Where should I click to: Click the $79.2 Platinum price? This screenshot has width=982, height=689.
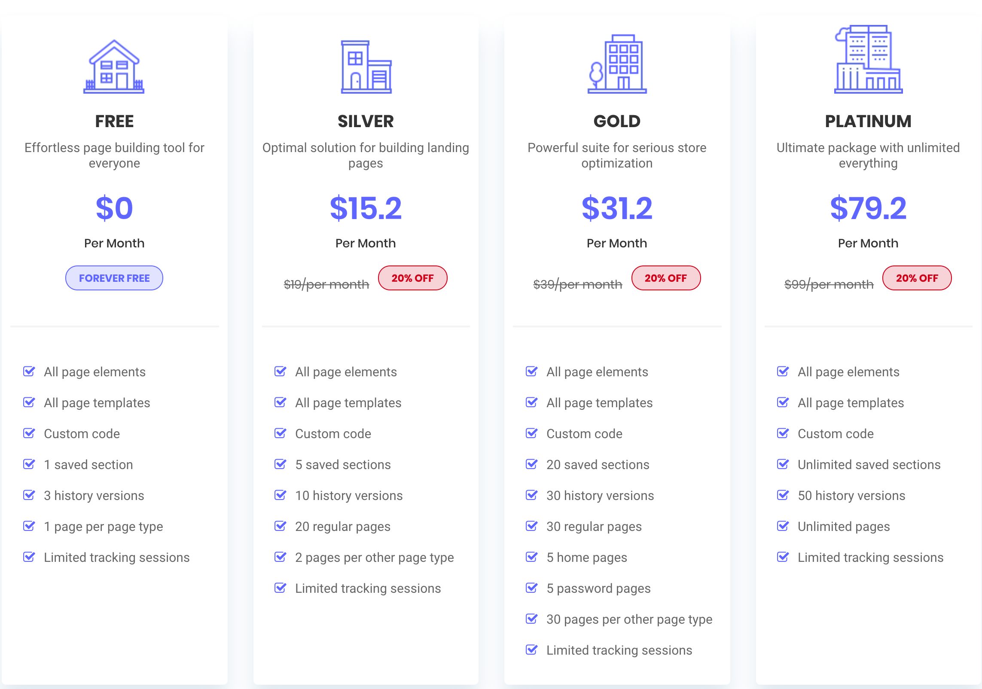point(868,208)
